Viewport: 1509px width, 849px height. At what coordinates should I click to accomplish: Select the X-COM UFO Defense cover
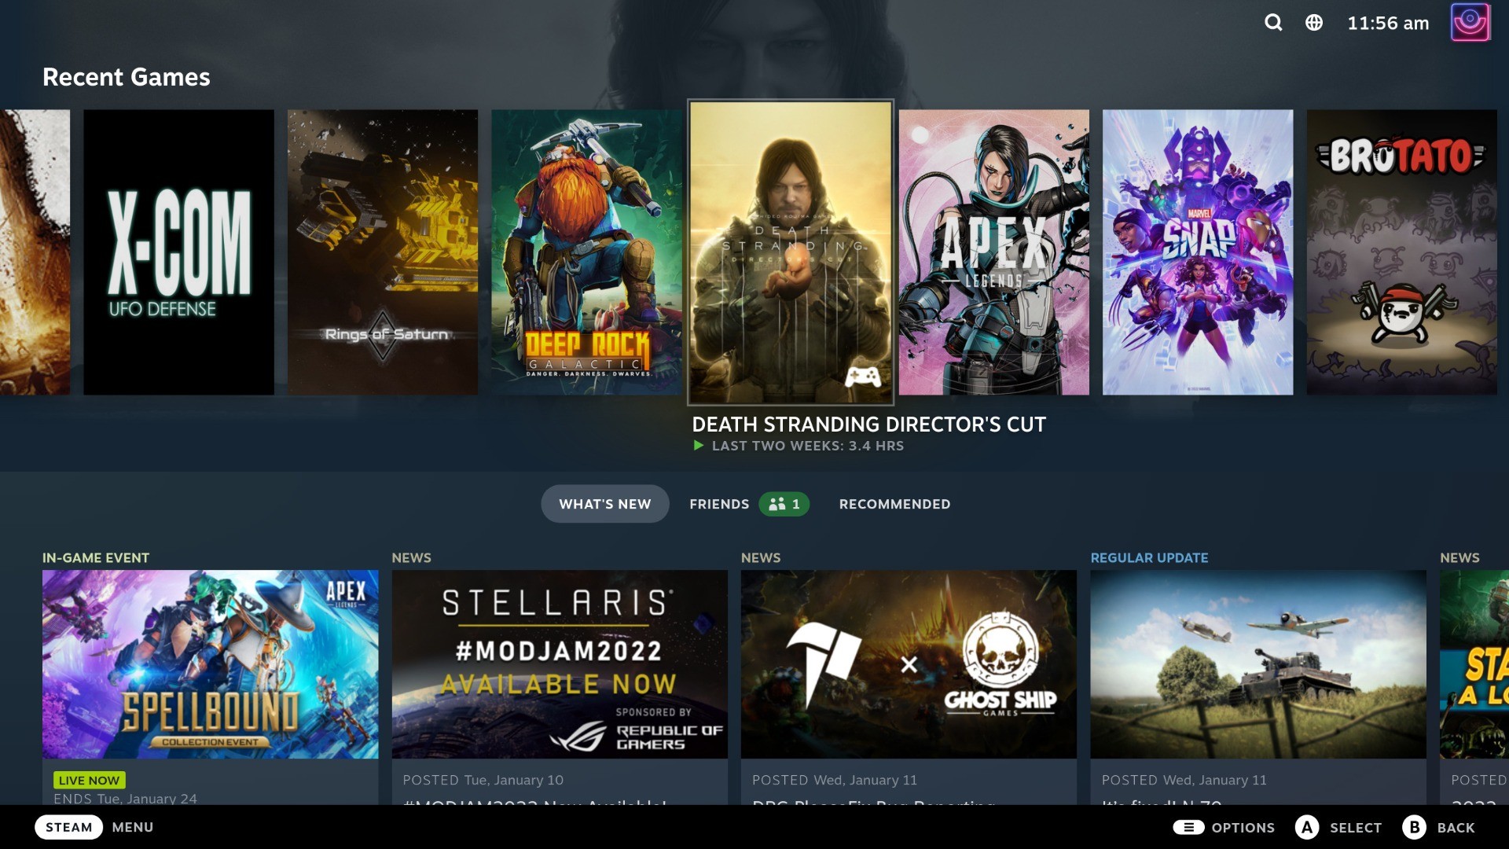pos(178,252)
